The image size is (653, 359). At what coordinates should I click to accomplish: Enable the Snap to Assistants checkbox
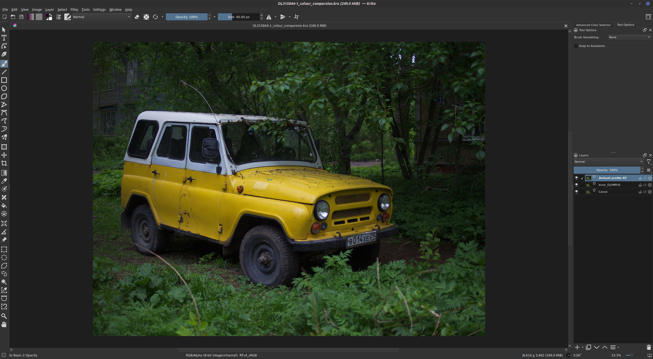[576, 46]
